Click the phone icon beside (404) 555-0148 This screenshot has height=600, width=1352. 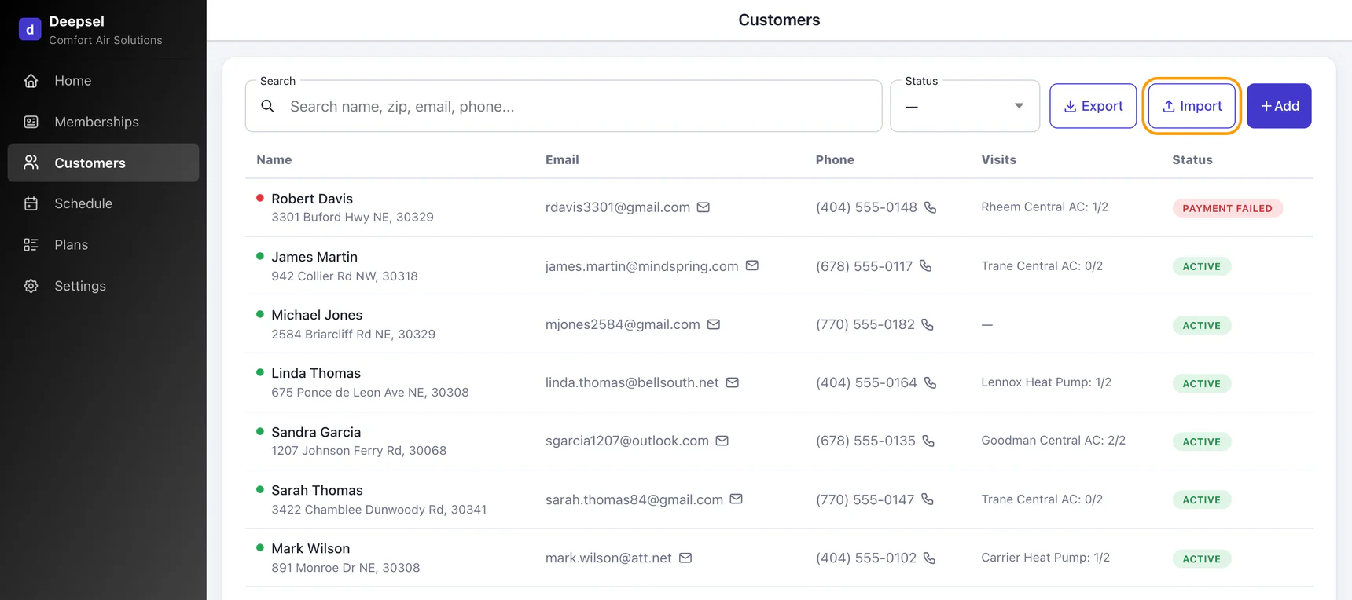931,207
